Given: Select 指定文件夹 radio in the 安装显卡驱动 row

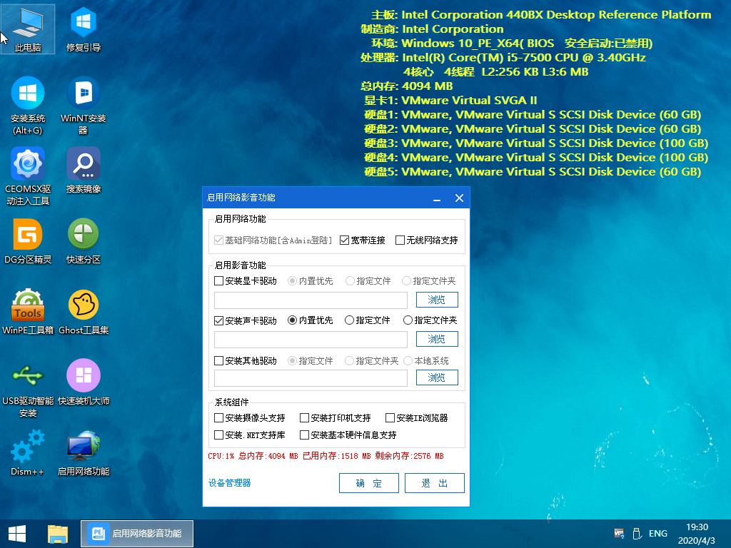Looking at the screenshot, I should (406, 281).
